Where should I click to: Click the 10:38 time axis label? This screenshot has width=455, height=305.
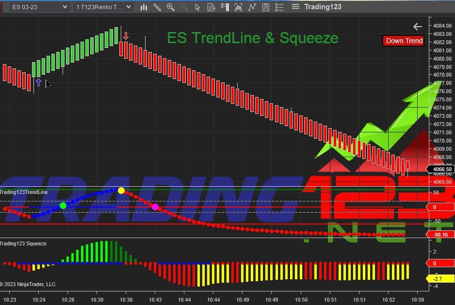(126, 300)
